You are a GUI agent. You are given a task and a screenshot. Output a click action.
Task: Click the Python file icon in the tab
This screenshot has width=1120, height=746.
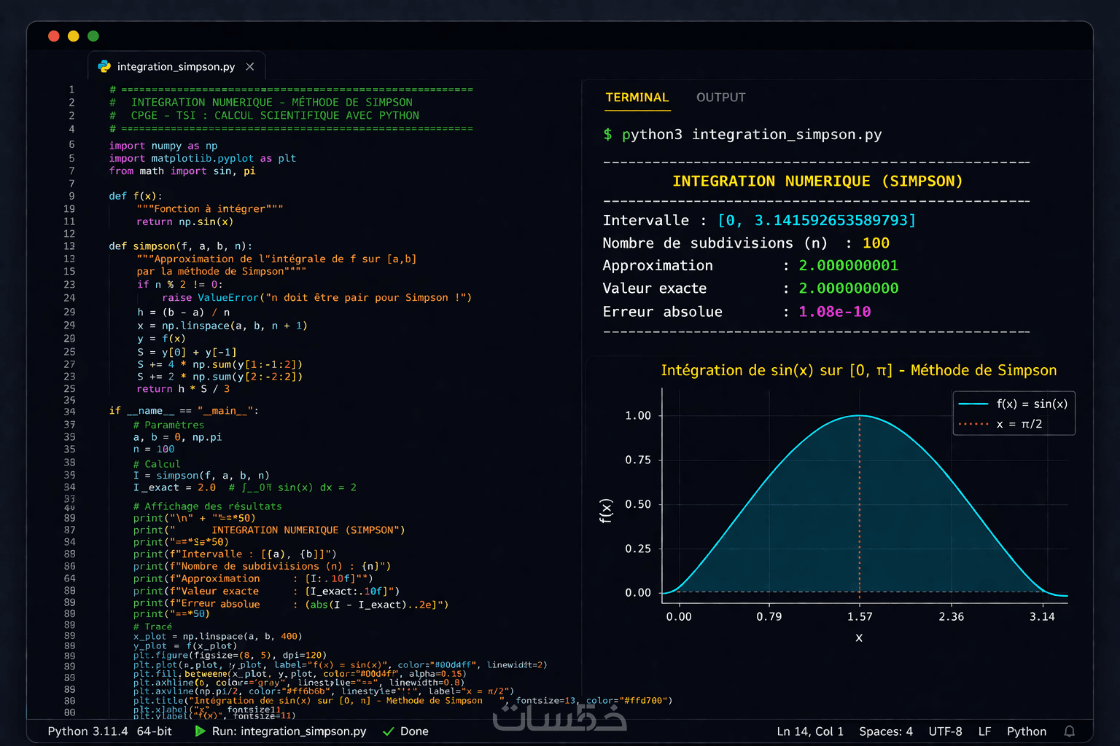(104, 66)
